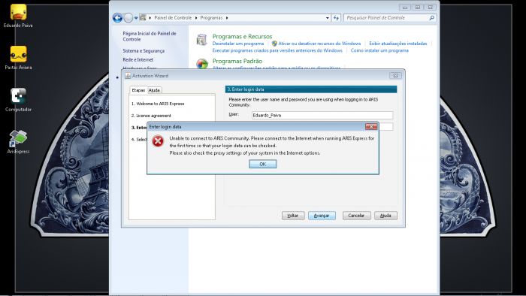526x296 pixels.
Task: Click Cancelar in the Activation Wizard
Action: pyautogui.click(x=356, y=216)
